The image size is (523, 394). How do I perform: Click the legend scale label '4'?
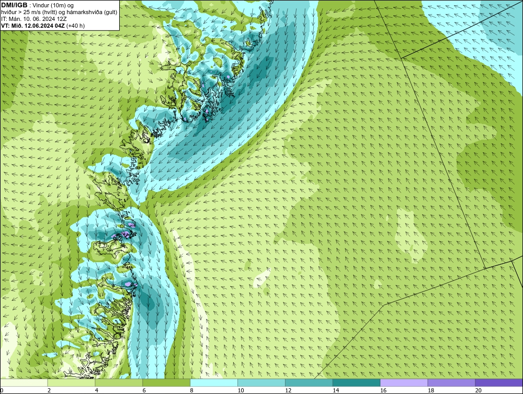point(97,390)
